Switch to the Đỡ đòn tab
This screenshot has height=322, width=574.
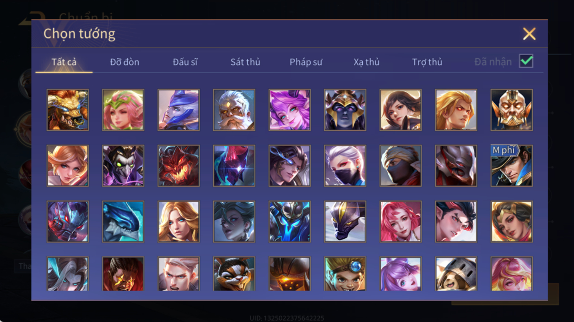(125, 62)
